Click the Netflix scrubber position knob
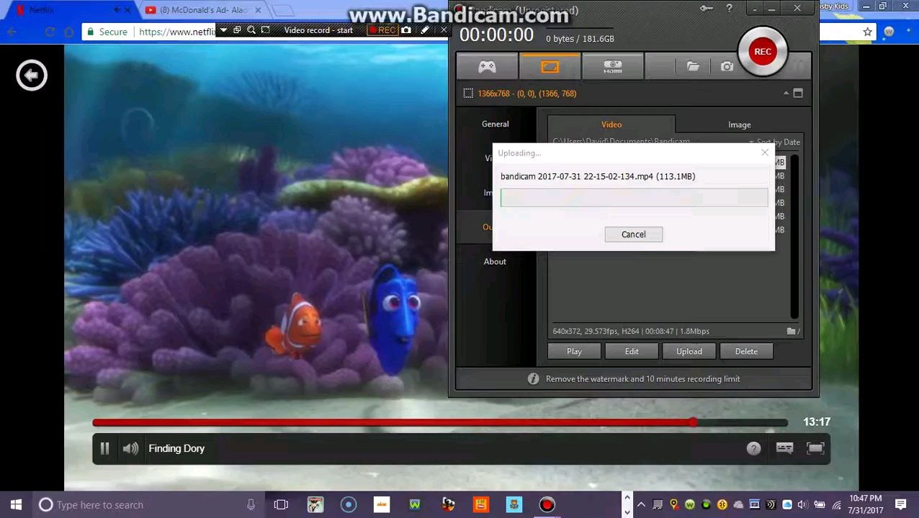 click(693, 422)
